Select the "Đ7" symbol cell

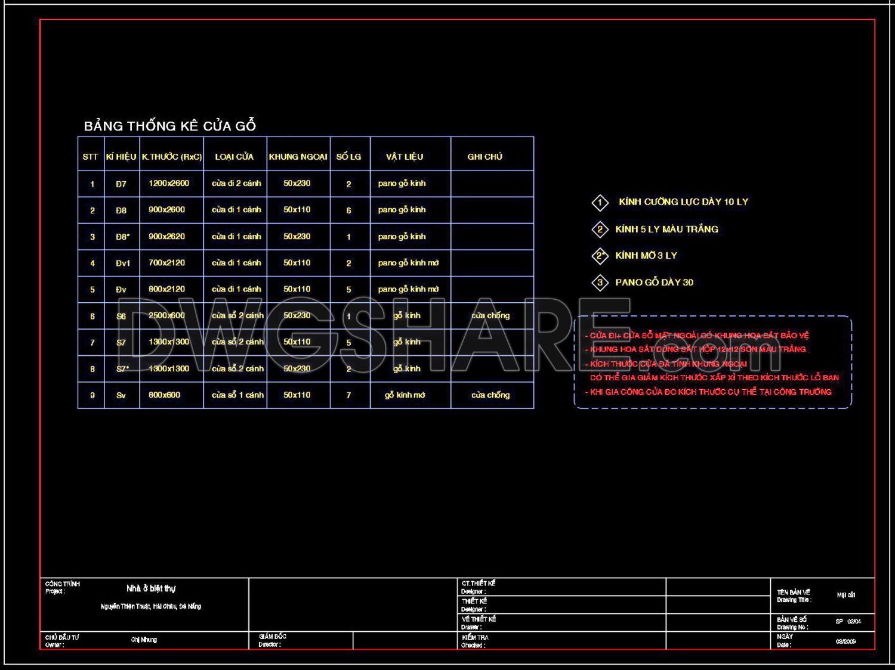click(x=121, y=184)
